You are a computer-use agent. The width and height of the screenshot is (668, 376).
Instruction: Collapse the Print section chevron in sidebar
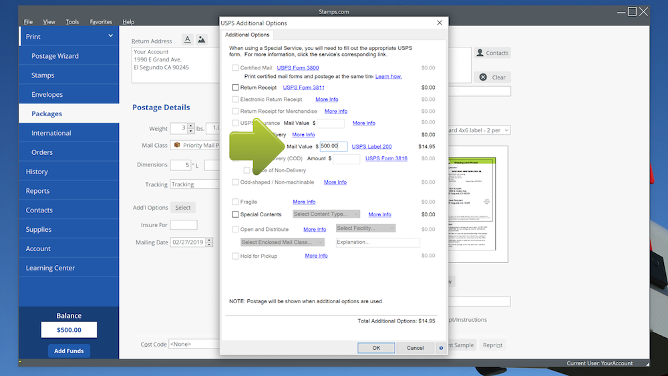click(x=111, y=37)
